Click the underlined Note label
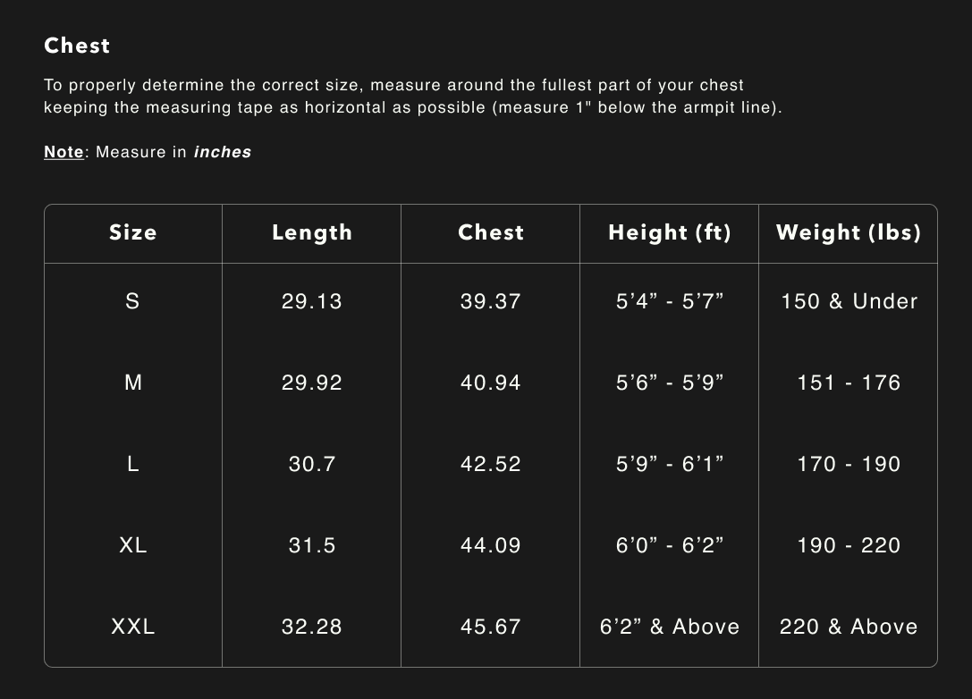The width and height of the screenshot is (972, 699). [x=63, y=152]
